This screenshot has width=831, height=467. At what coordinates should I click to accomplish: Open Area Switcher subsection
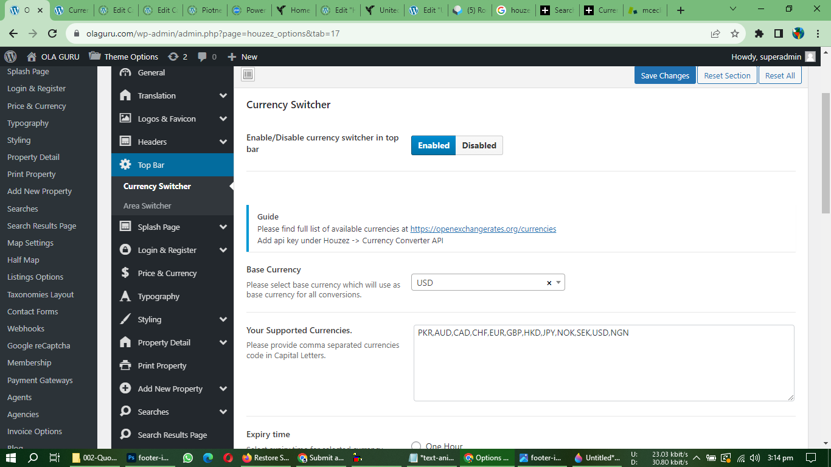click(x=147, y=206)
